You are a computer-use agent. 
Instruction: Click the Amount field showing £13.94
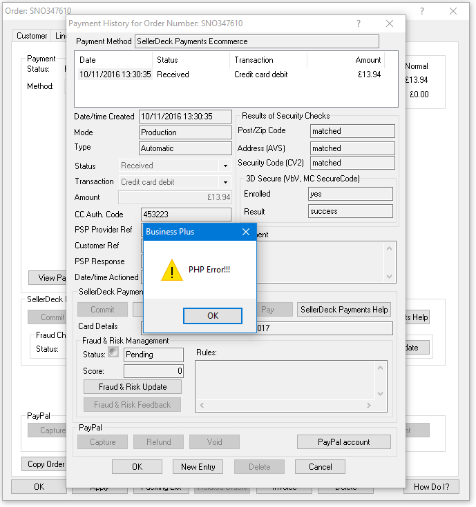click(175, 197)
